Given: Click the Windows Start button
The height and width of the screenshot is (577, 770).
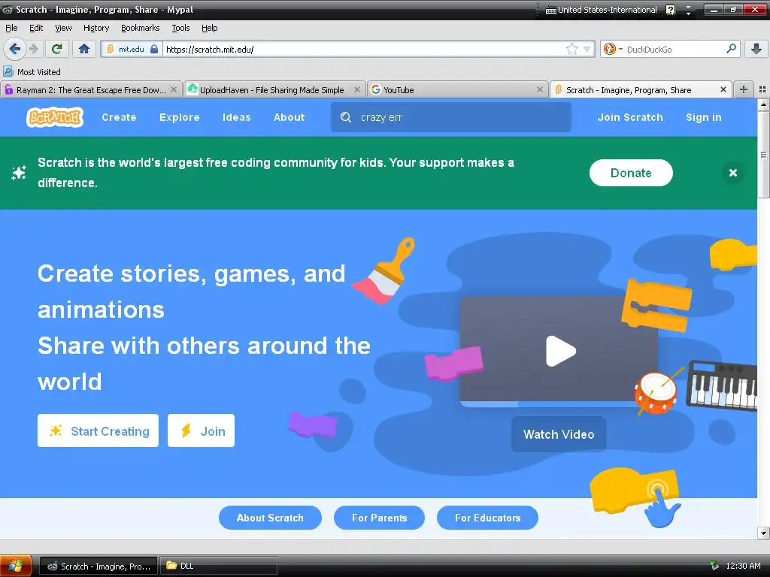Looking at the screenshot, I should coord(16,566).
